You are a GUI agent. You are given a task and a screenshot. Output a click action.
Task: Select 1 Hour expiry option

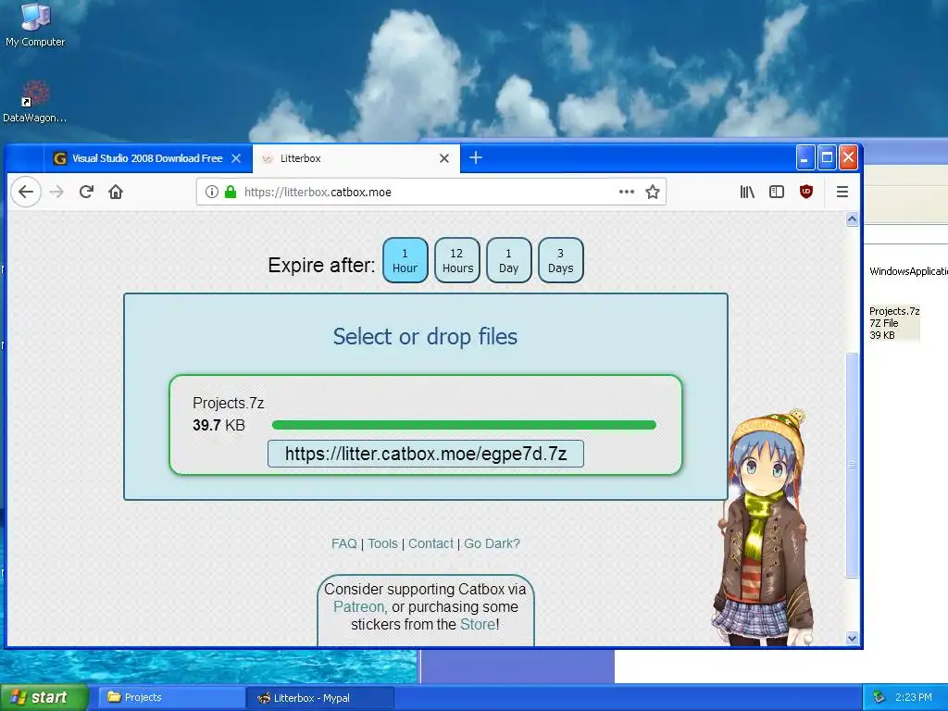[405, 260]
